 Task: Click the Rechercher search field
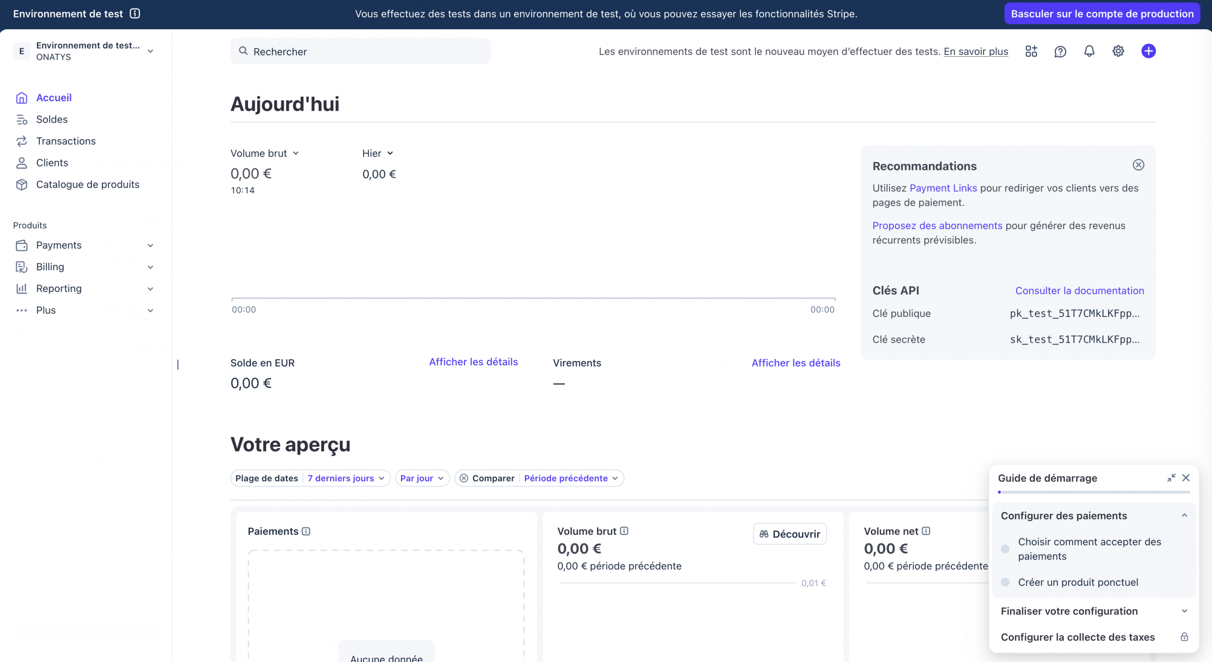[x=360, y=51]
